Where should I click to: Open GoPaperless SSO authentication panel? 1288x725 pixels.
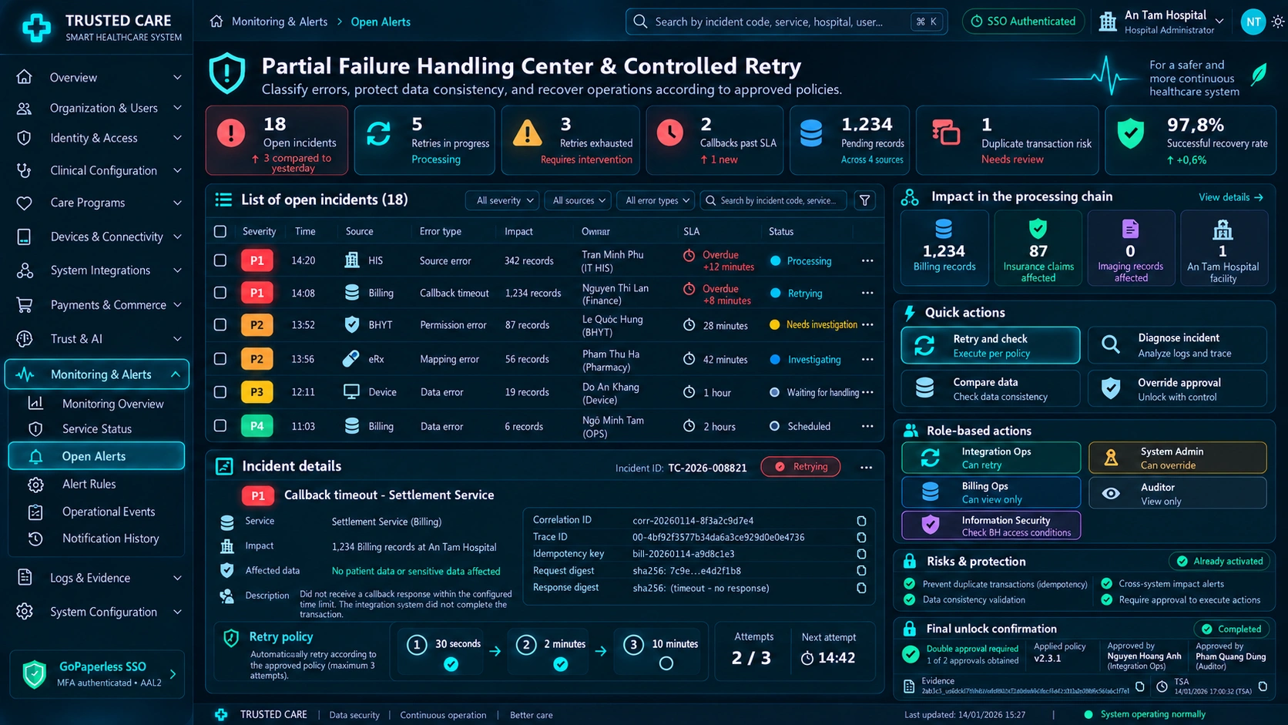pos(97,674)
